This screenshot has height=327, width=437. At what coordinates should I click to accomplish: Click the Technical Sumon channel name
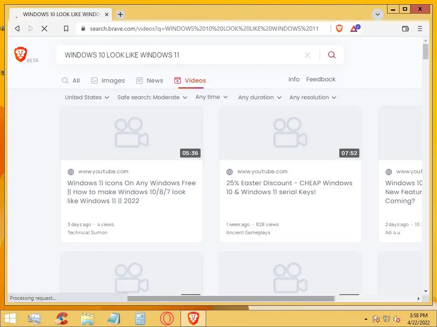(x=87, y=232)
